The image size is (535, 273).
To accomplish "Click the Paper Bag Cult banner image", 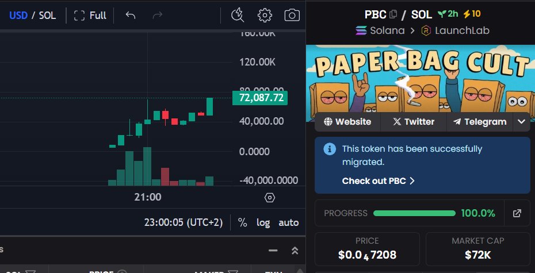I will [x=421, y=79].
